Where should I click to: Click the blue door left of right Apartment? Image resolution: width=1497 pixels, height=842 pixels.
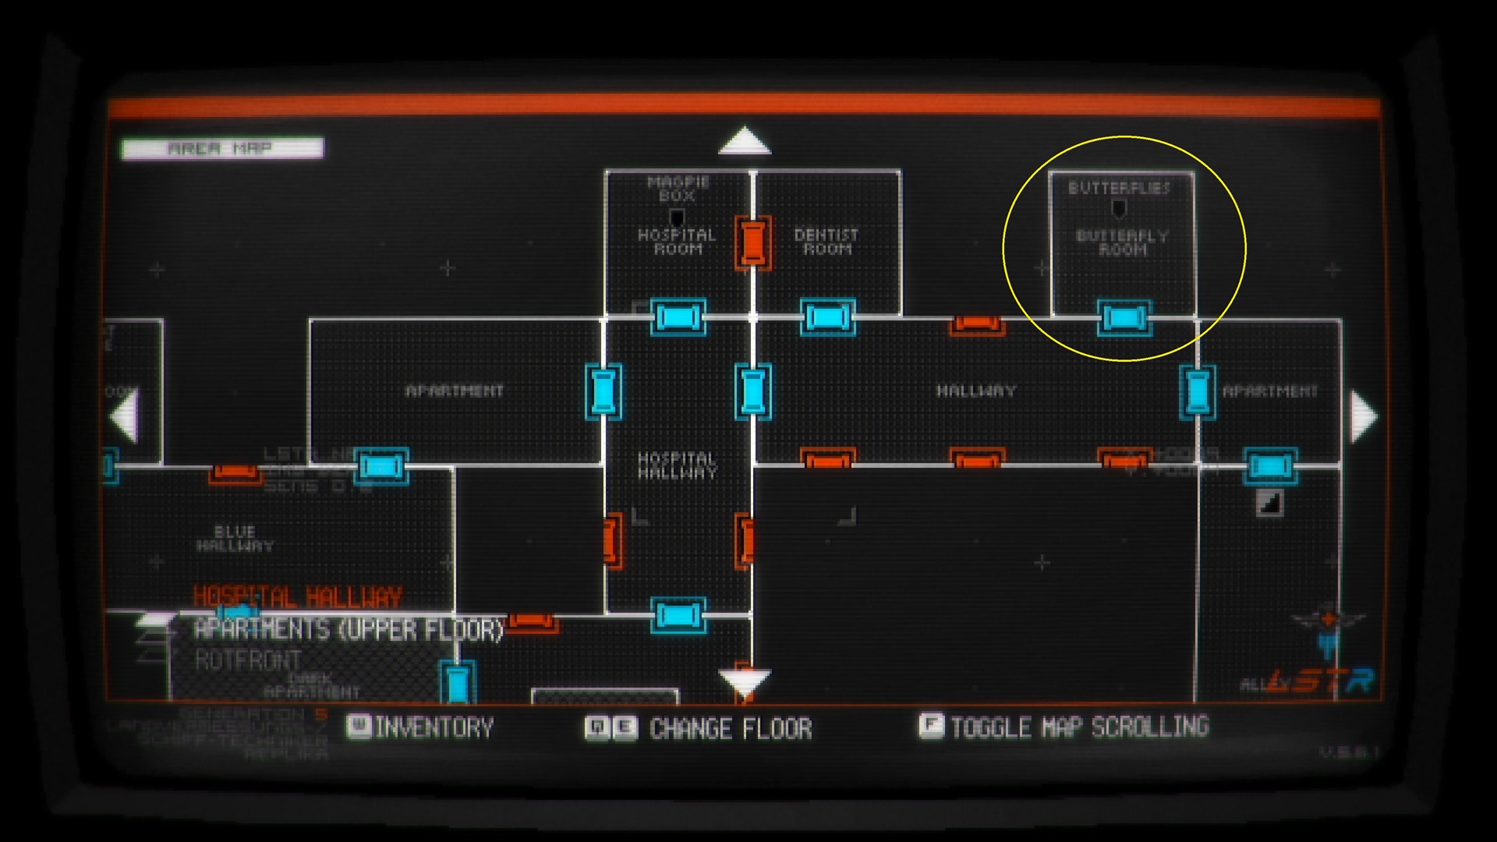[1197, 391]
